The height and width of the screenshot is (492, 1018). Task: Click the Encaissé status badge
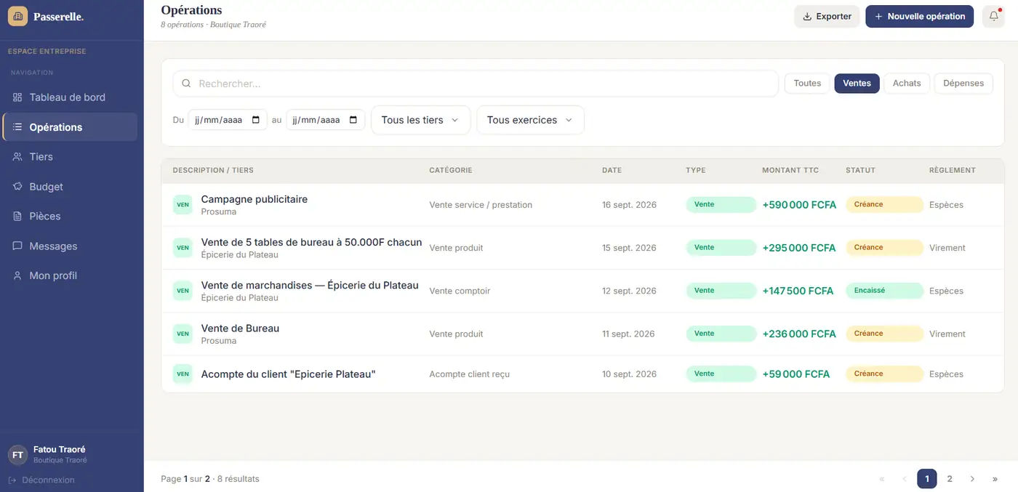tap(884, 291)
